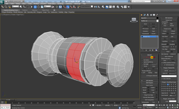Open the Create Selection Set dropdown

tap(92, 6)
